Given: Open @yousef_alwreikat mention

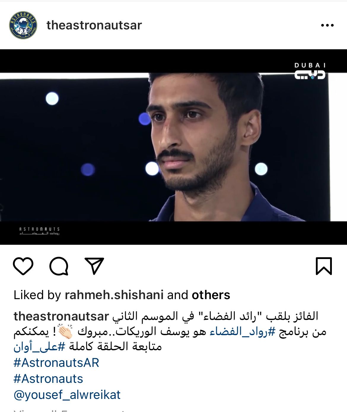Looking at the screenshot, I should click(67, 395).
